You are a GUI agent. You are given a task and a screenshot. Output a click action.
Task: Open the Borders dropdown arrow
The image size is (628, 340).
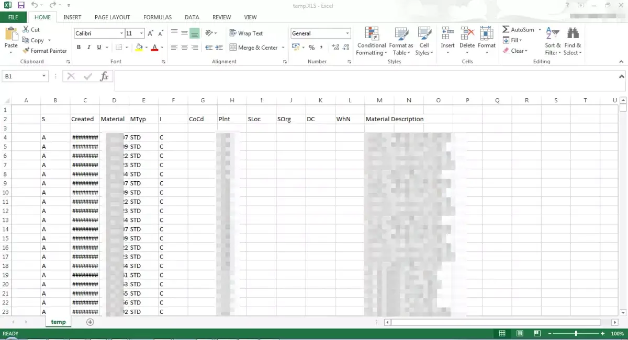[x=127, y=48]
